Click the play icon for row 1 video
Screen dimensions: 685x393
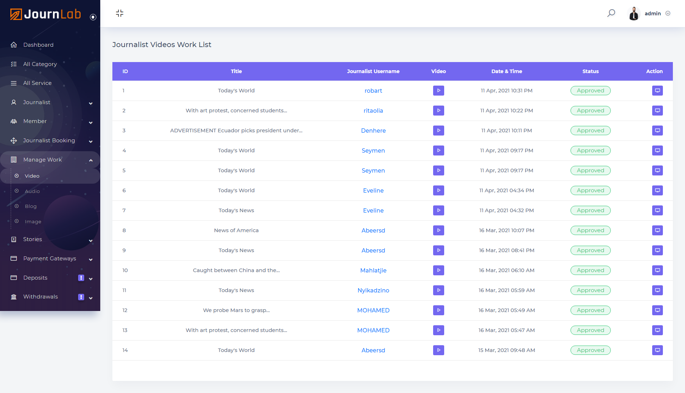coord(438,90)
